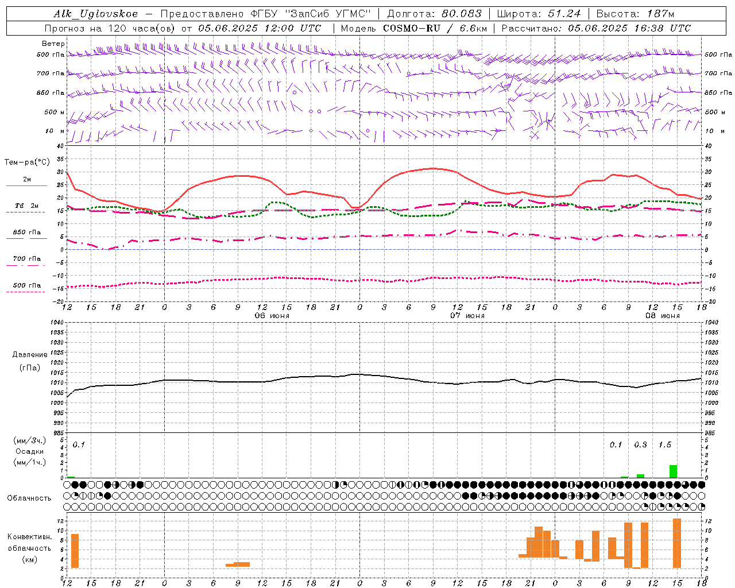Select the forecast start 05.06.2025 12:00 UTC
Viewport: 735px width, 588px height.
[260, 28]
